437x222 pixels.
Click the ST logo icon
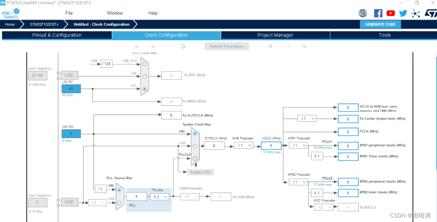point(430,13)
